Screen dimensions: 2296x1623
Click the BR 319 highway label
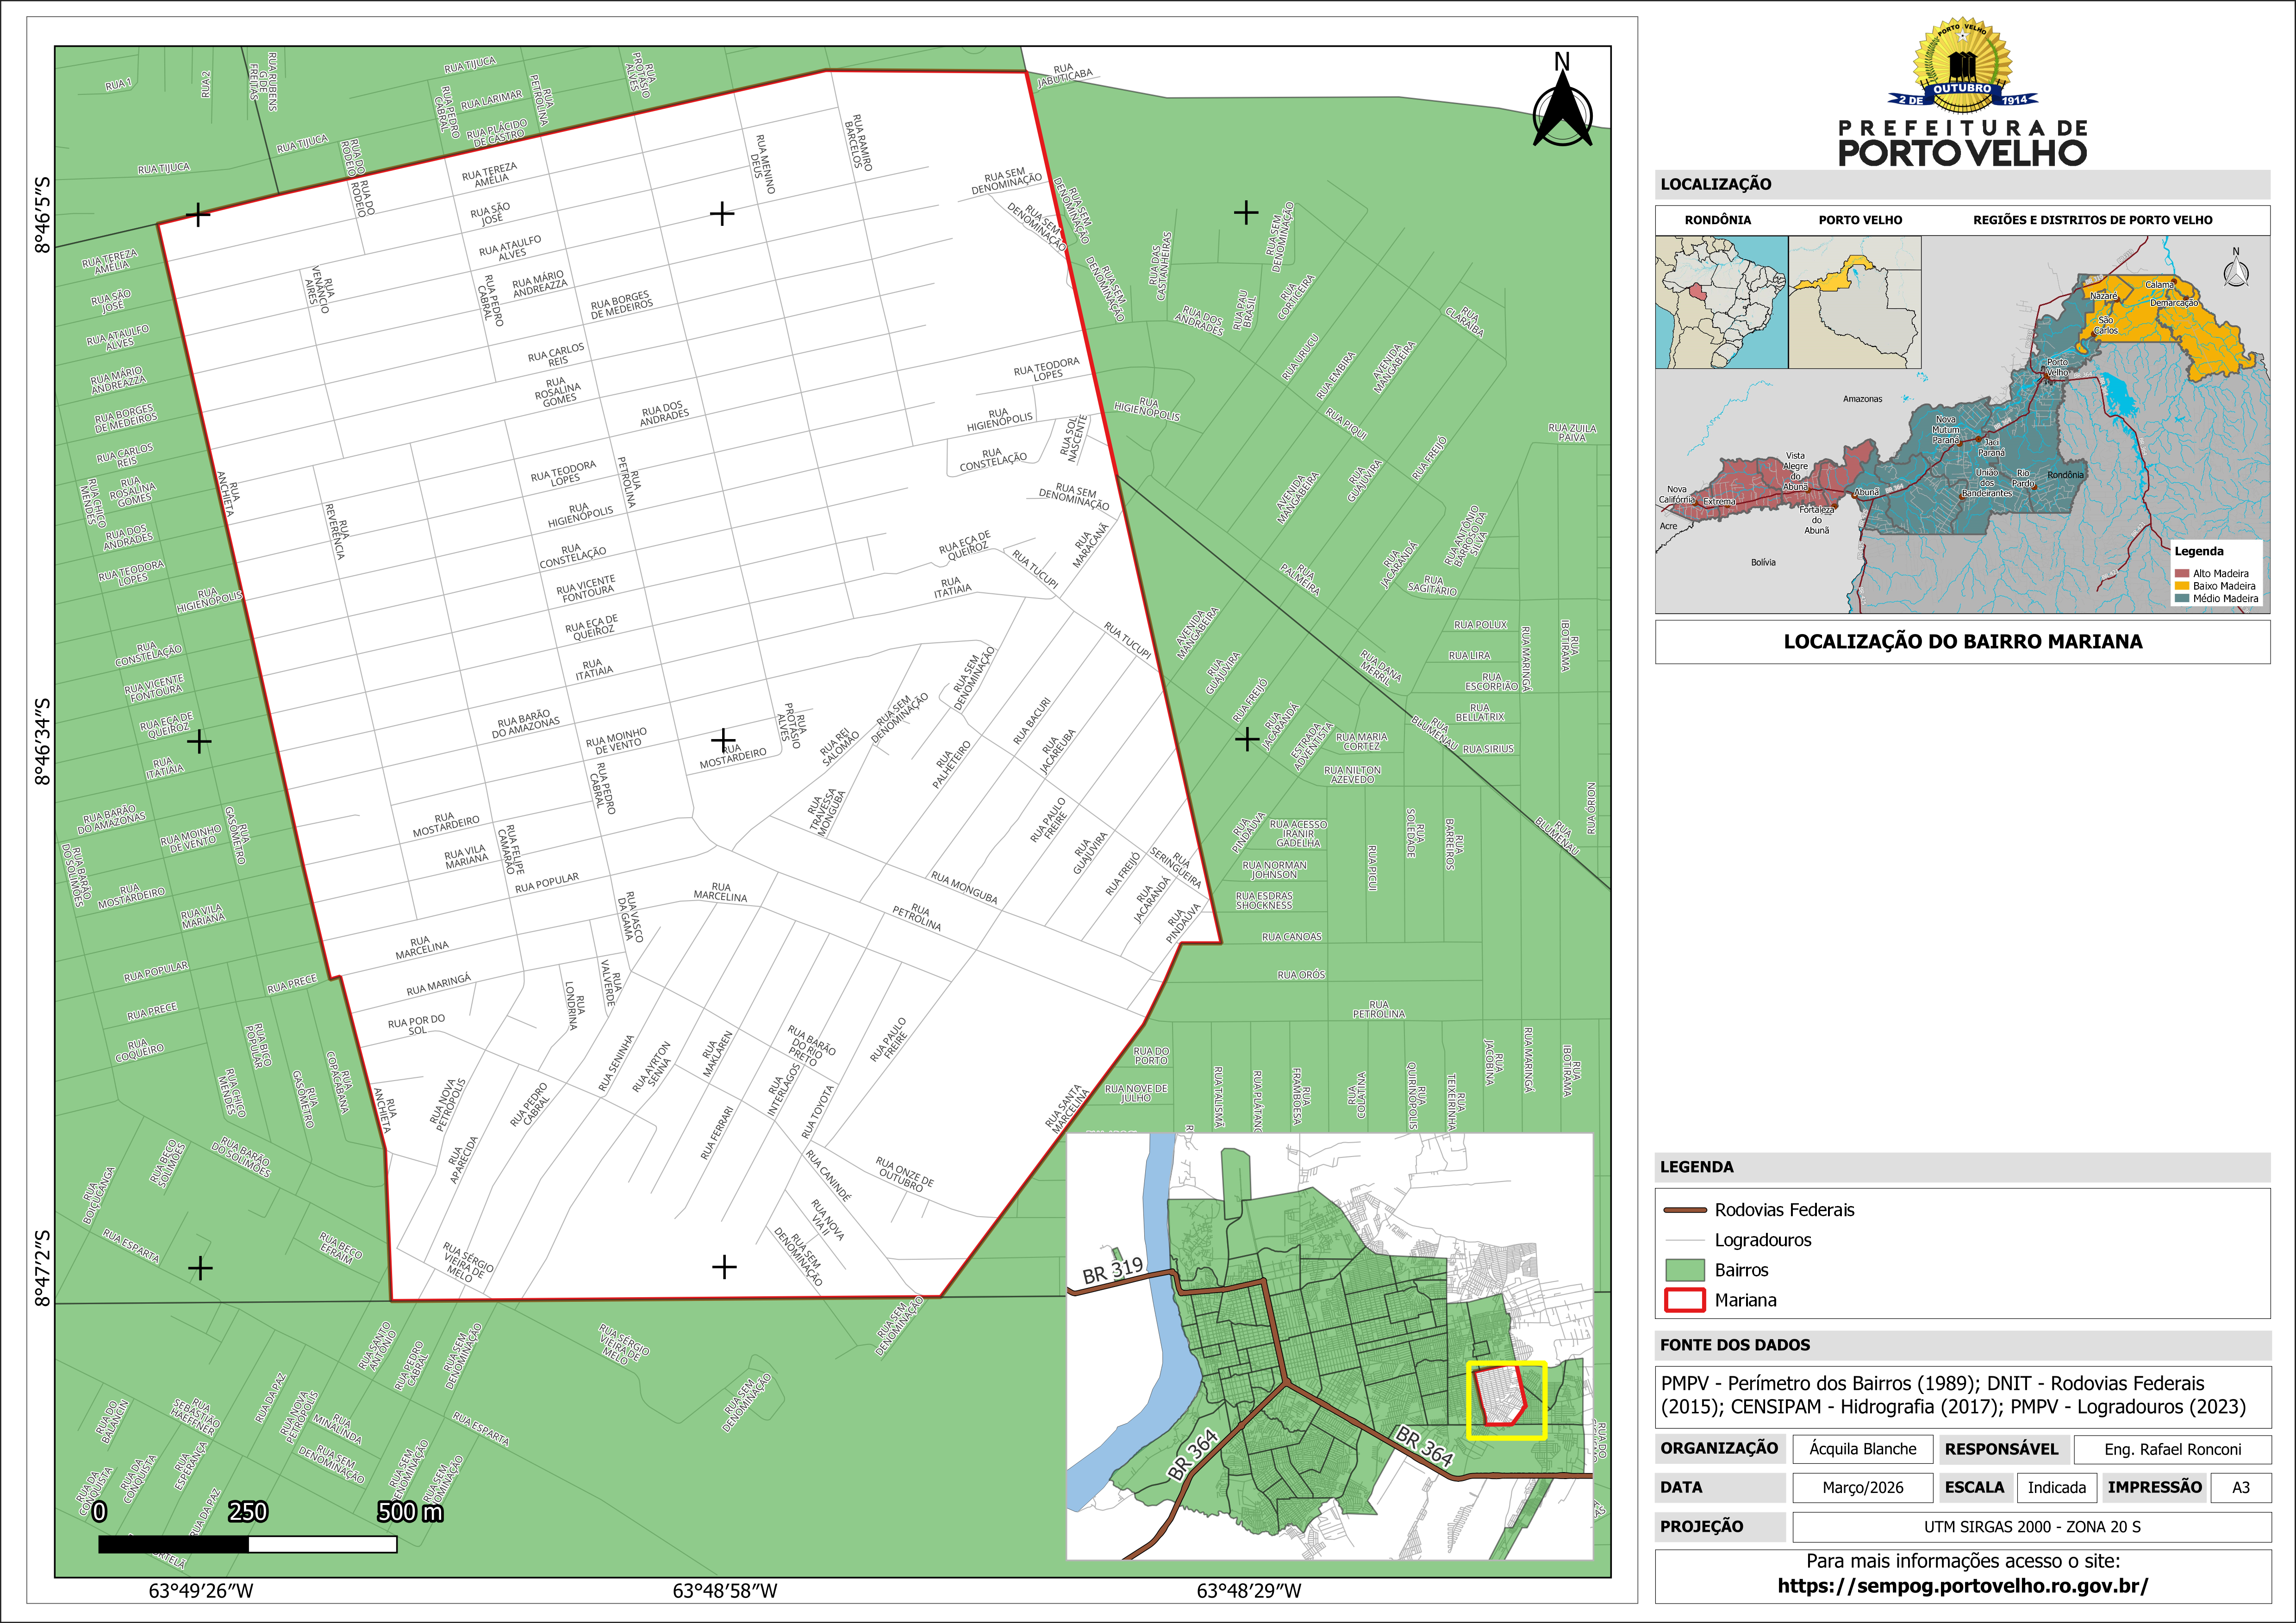tap(1112, 1270)
